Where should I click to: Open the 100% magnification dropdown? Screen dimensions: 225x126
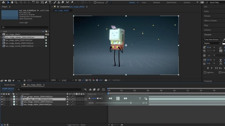(x=55, y=80)
